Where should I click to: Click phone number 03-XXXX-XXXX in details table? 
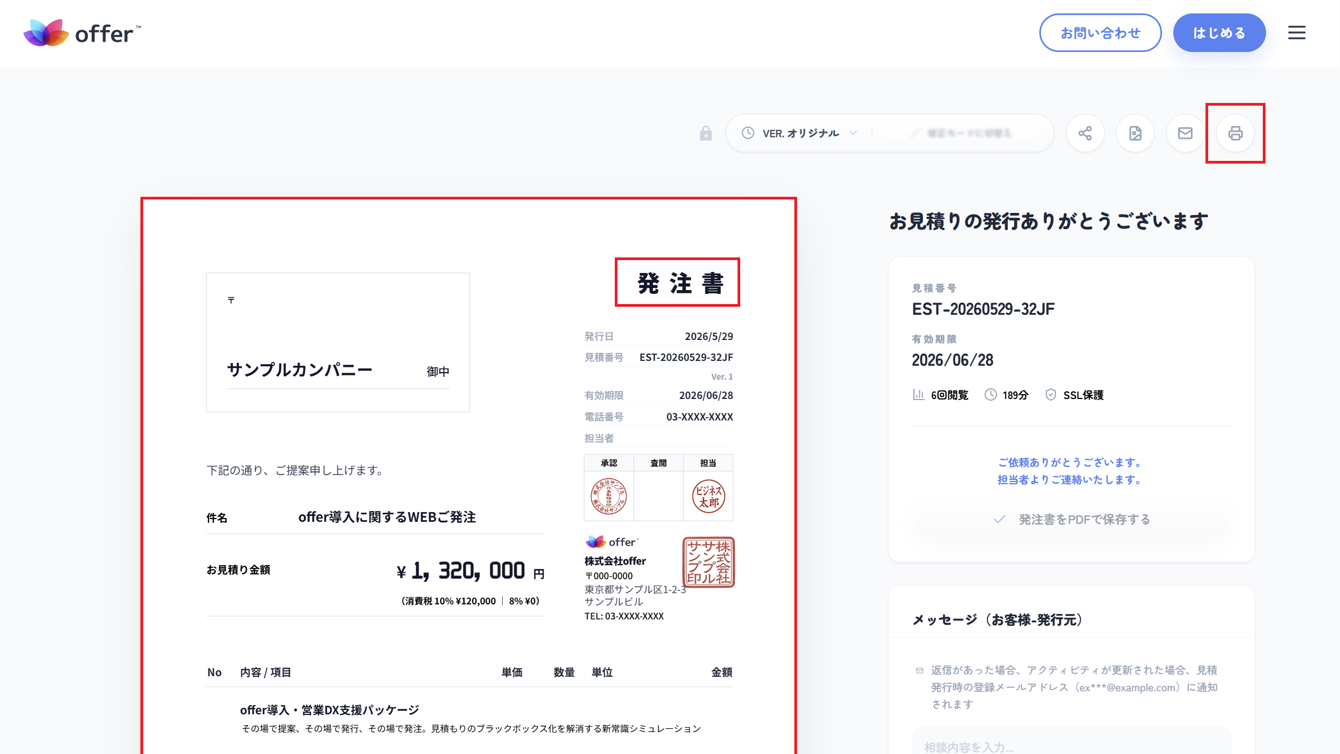pos(699,417)
